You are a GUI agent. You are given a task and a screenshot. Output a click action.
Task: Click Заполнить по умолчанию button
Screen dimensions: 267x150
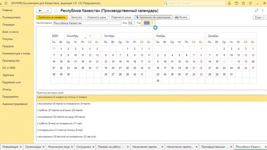coord(154,17)
